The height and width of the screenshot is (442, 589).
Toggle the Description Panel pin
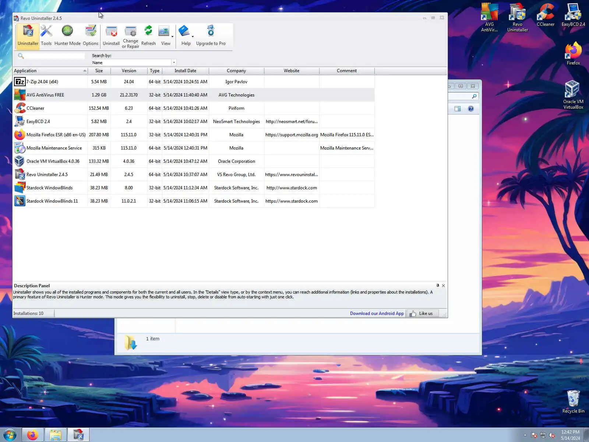pos(438,285)
